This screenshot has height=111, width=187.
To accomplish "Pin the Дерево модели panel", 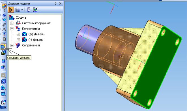I will click(55, 4).
